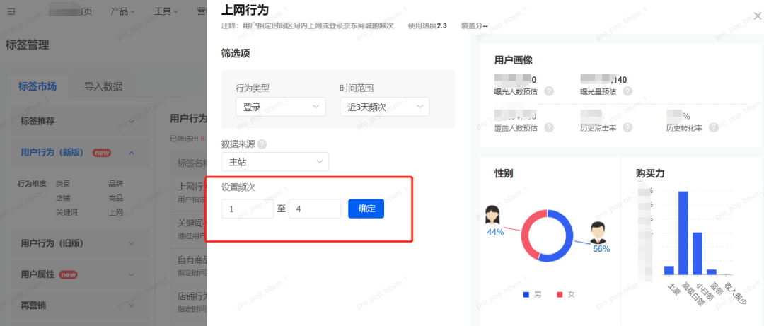Image resolution: width=764 pixels, height=326 pixels.
Task: Open the 行为类型 dropdown showing 登录
Action: (281, 107)
